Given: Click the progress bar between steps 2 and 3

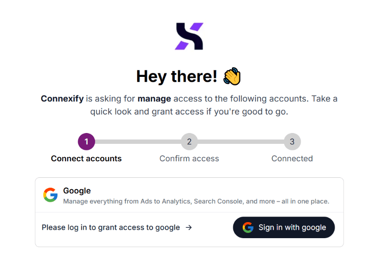Looking at the screenshot, I should pyautogui.click(x=240, y=141).
